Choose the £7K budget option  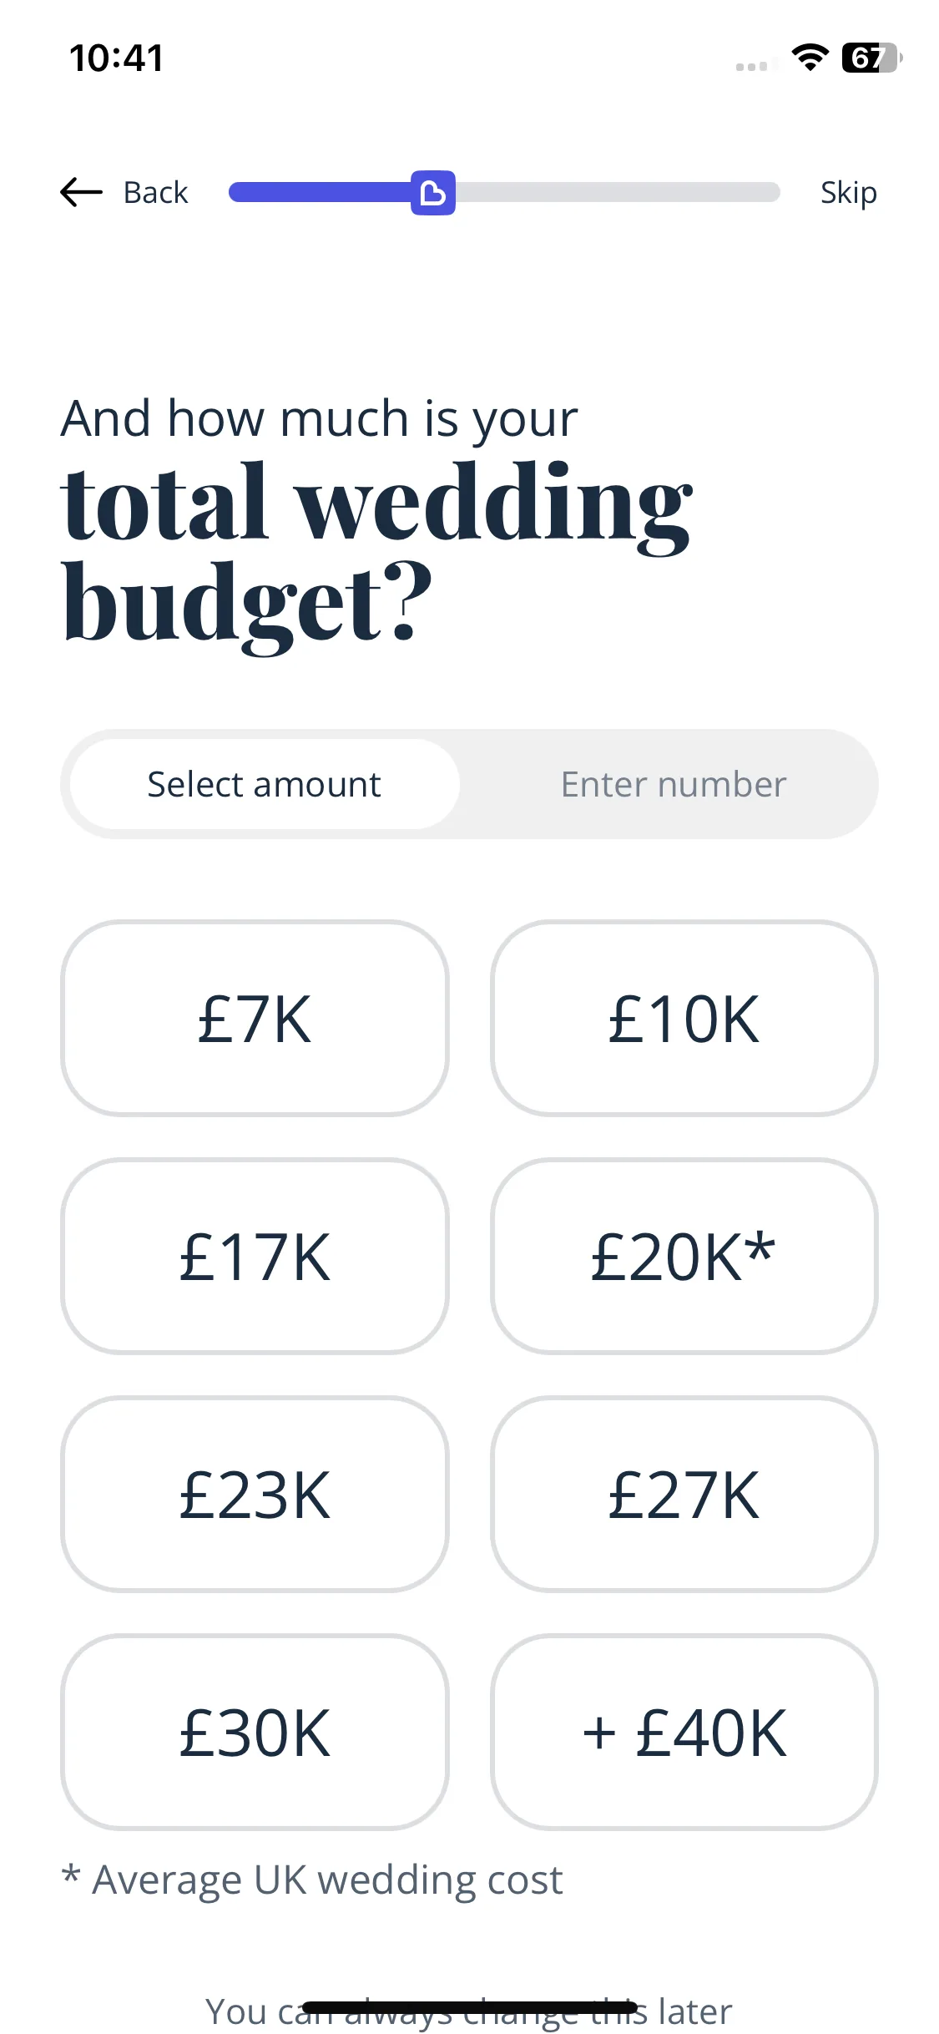click(255, 1019)
